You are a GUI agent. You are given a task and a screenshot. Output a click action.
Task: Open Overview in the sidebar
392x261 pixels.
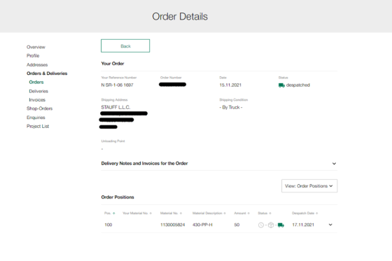pos(36,47)
